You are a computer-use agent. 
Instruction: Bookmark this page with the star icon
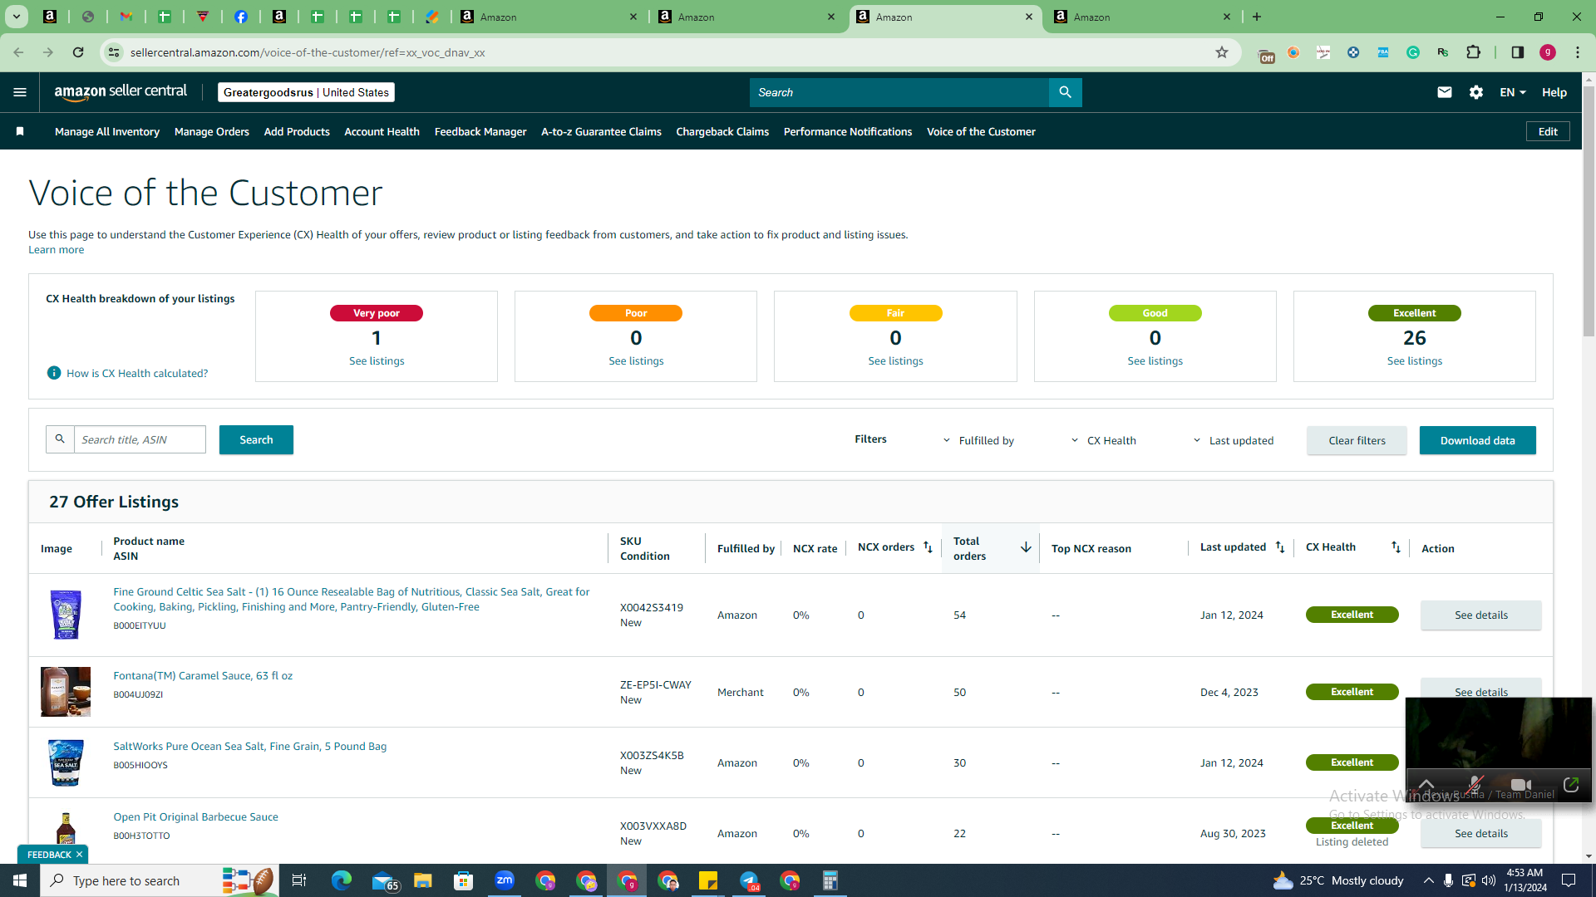[x=1222, y=52]
